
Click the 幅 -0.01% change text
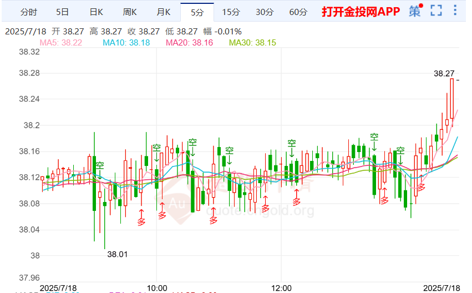click(x=222, y=31)
